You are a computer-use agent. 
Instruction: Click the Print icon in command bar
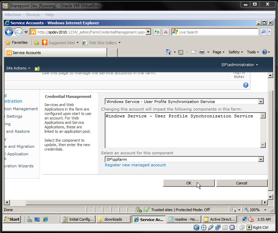pyautogui.click(x=202, y=52)
